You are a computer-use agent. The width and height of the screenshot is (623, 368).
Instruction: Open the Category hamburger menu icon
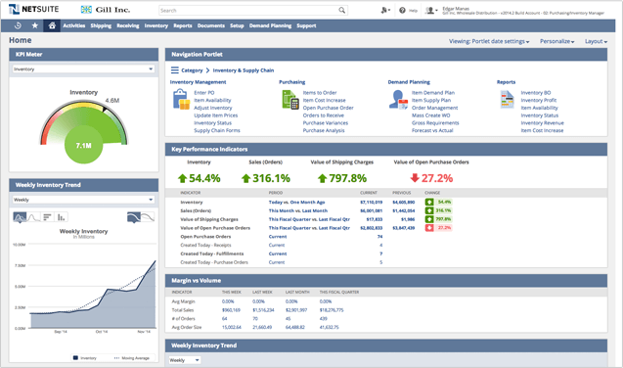[175, 70]
